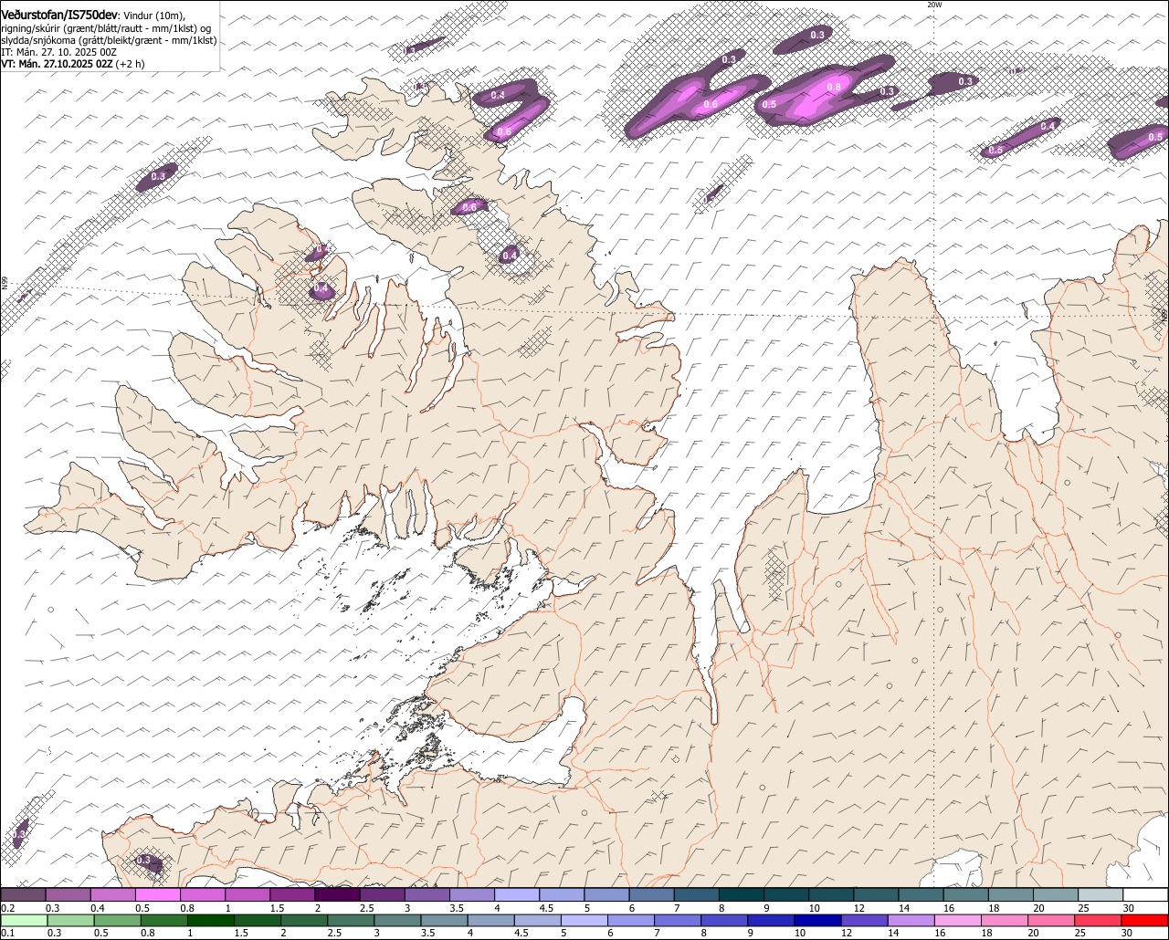The image size is (1169, 940).
Task: Pick the teal 12 swatch in the sleet legend
Action: [876, 894]
